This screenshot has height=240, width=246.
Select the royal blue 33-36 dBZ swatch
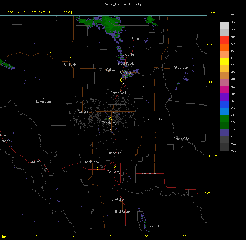click(x=224, y=104)
